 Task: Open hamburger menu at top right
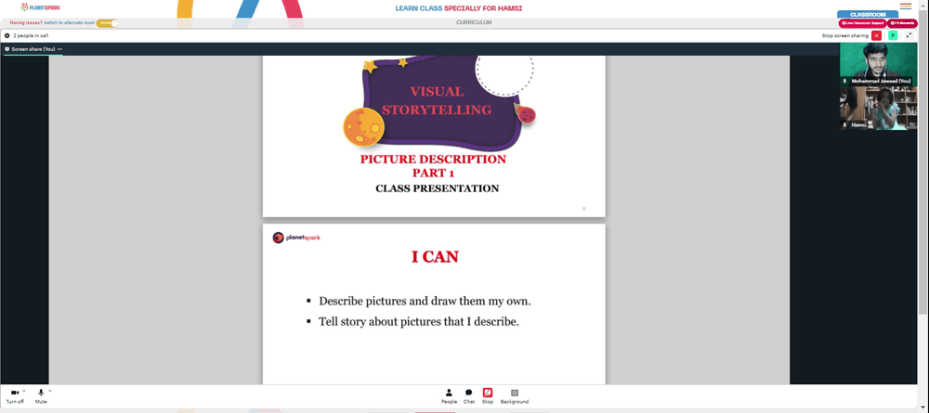906,6
